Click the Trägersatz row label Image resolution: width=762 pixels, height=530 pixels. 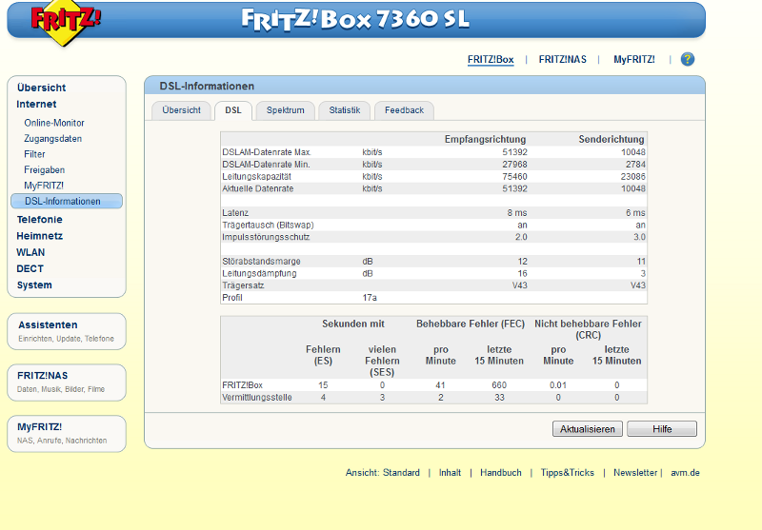pos(243,285)
